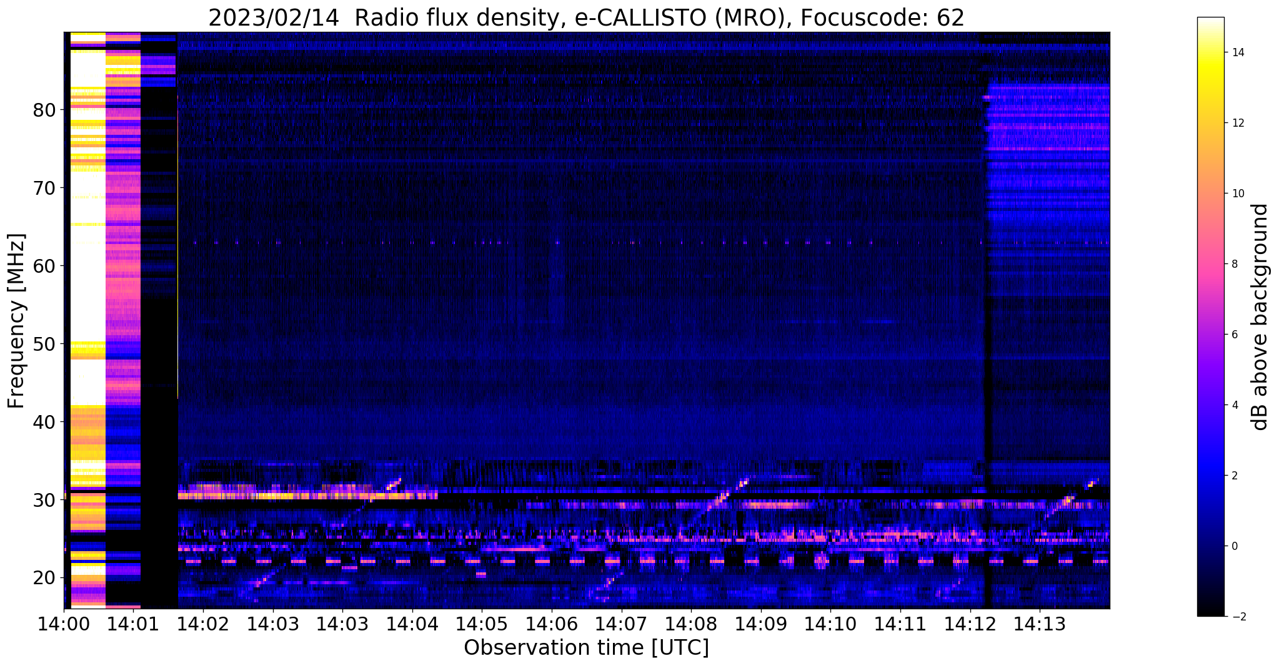1279x666 pixels.
Task: Click the 14:08 time axis label
Action: pos(691,623)
